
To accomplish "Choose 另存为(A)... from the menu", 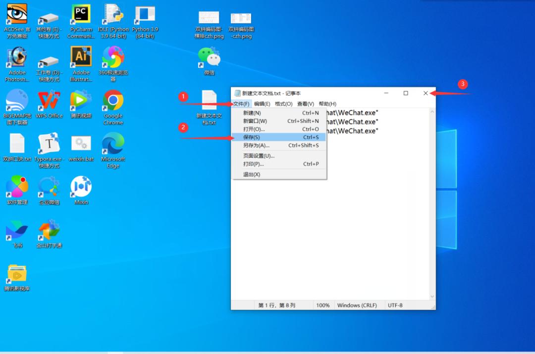I will tap(256, 145).
